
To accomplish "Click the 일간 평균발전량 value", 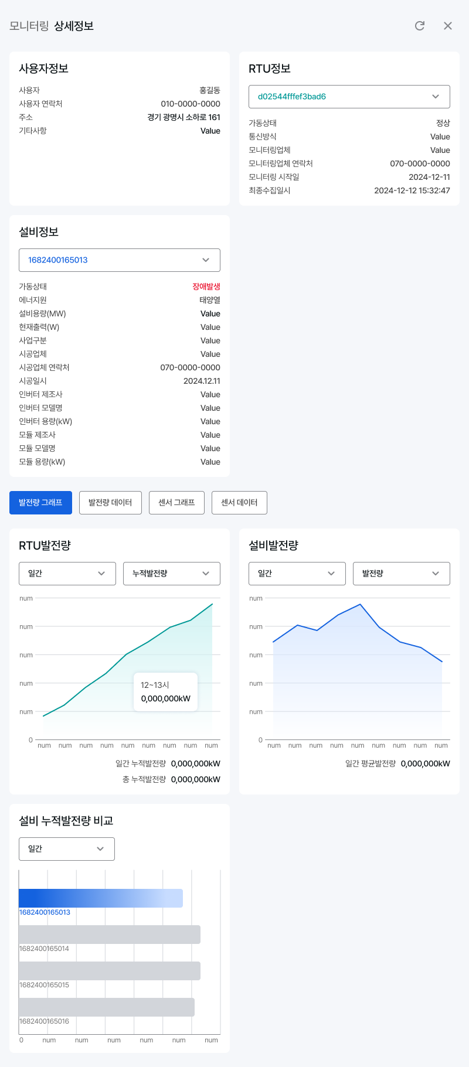I will coord(426,763).
